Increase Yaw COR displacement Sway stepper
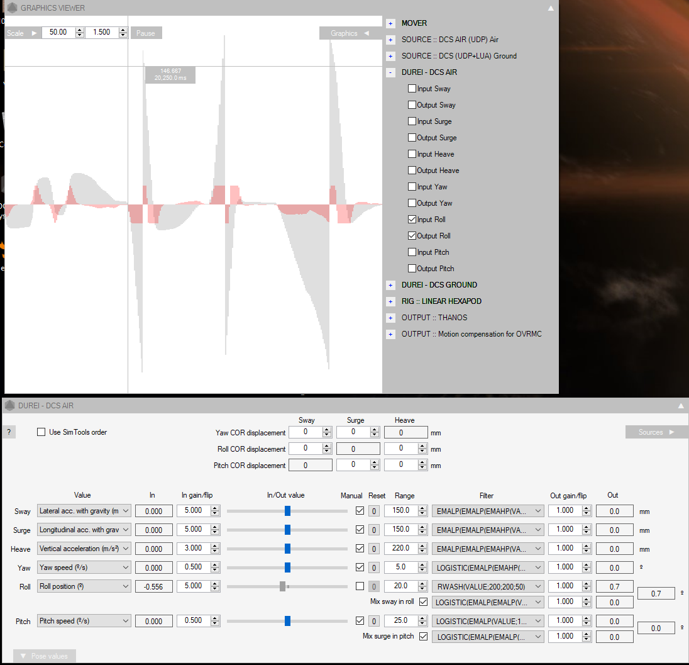689x665 pixels. (326, 430)
